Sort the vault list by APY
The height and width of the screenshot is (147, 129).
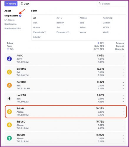click(101, 43)
